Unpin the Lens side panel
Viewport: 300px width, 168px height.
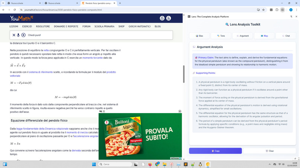[x=291, y=17]
